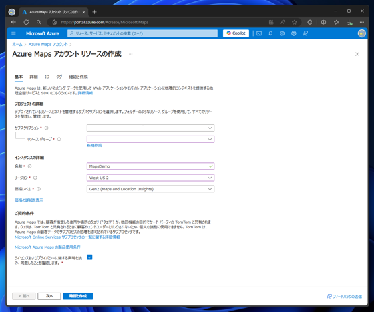374x312 pixels.
Task: Open the account avatar in Azure header
Action: click(361, 33)
